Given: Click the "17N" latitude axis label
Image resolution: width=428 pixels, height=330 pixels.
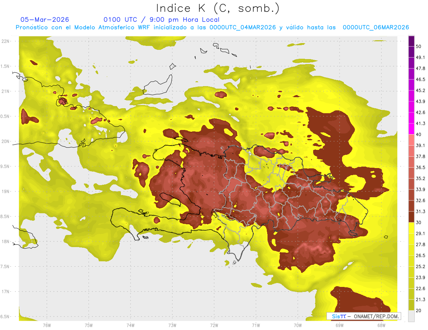Looking at the screenshot, I should pos(5,292).
